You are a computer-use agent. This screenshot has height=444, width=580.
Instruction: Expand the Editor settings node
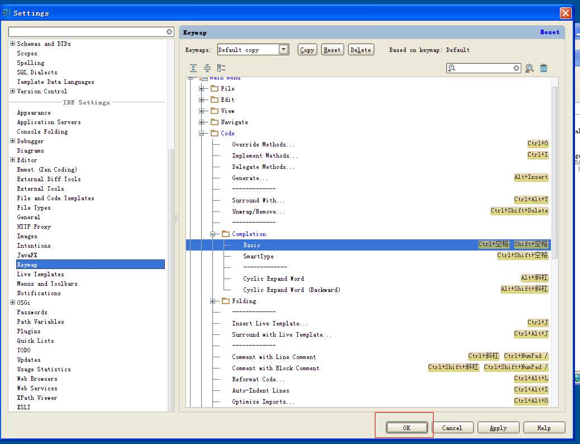[x=13, y=159]
